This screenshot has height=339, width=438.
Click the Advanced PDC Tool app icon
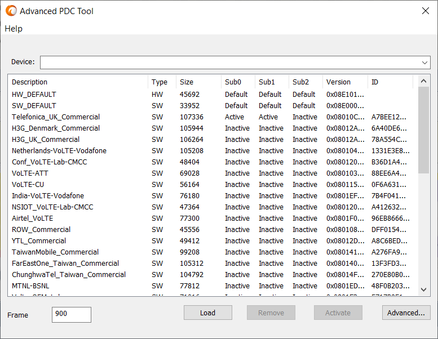click(x=11, y=11)
